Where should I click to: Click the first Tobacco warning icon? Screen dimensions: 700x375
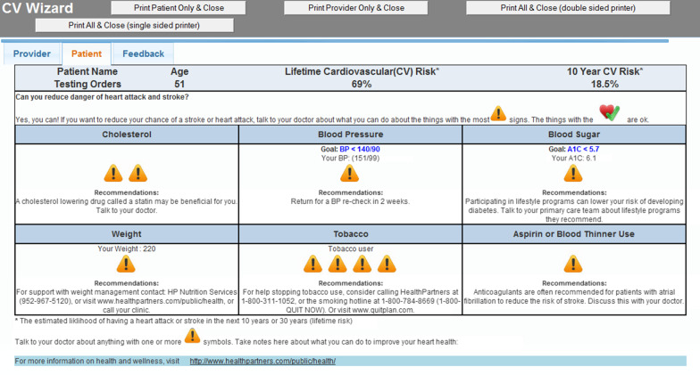point(312,265)
